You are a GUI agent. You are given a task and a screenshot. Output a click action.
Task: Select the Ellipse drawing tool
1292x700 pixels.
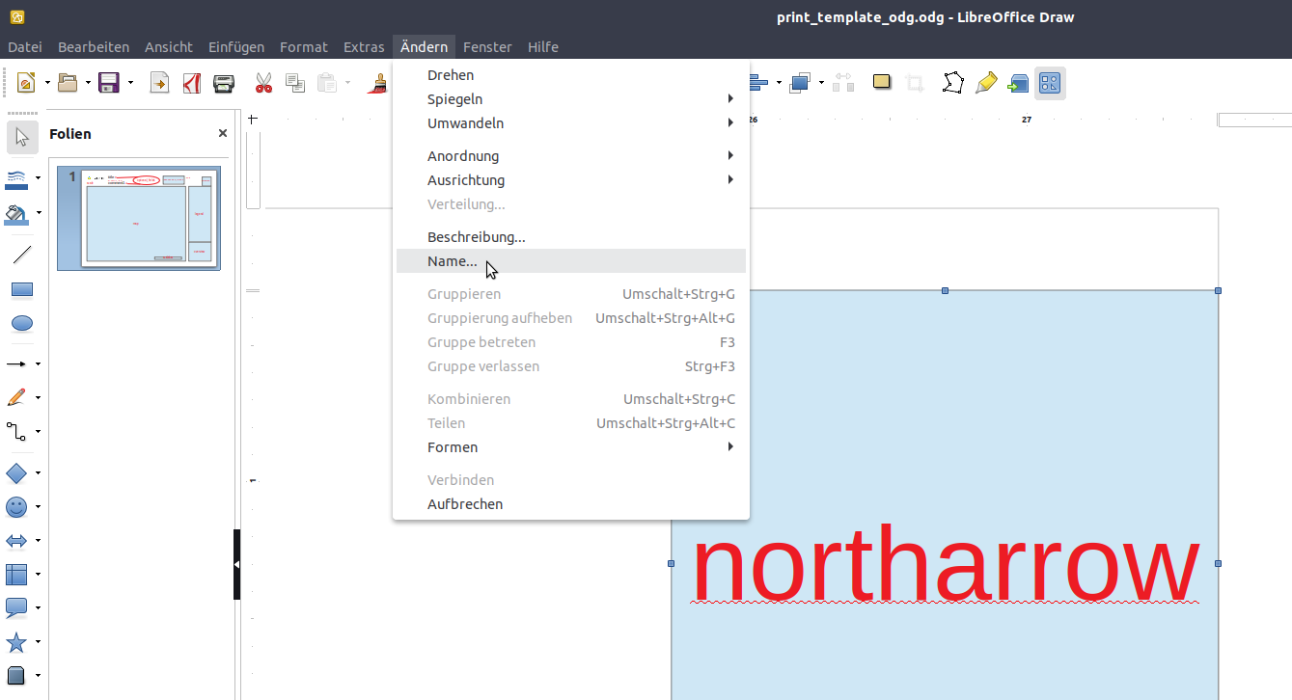click(21, 323)
